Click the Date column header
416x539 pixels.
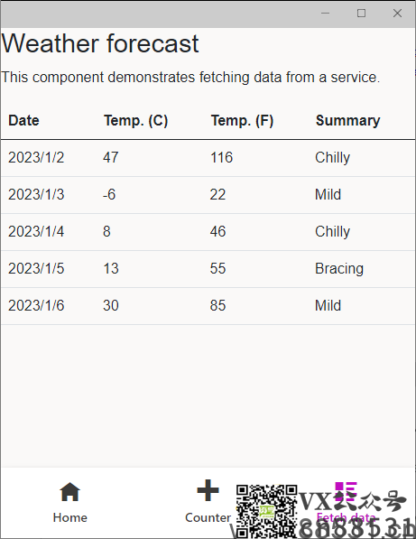tap(23, 121)
